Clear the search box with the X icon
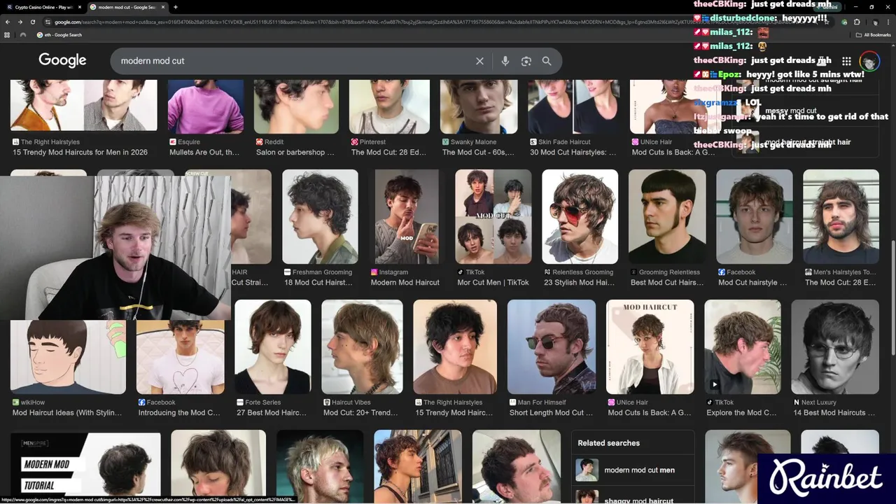Image resolution: width=896 pixels, height=504 pixels. pos(479,61)
